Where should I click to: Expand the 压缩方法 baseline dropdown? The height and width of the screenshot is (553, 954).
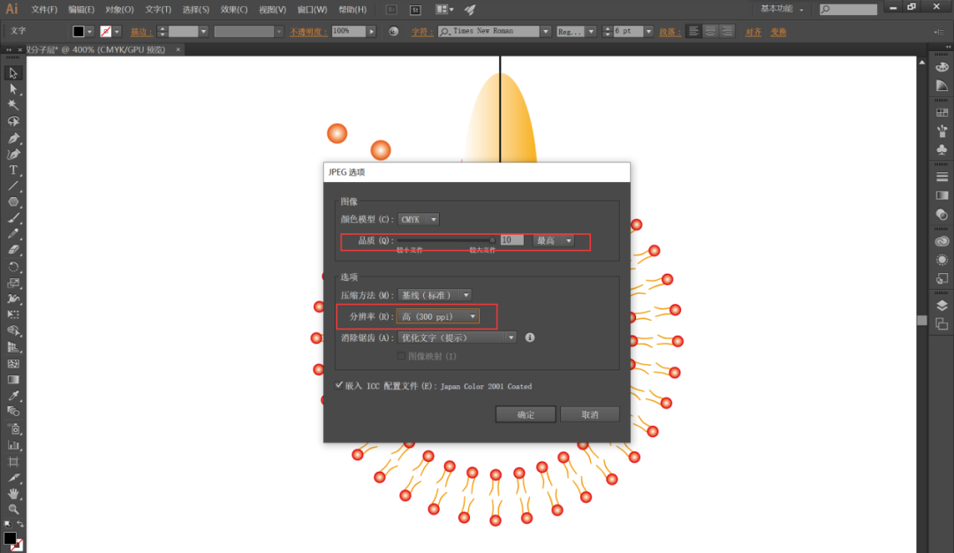coord(435,294)
